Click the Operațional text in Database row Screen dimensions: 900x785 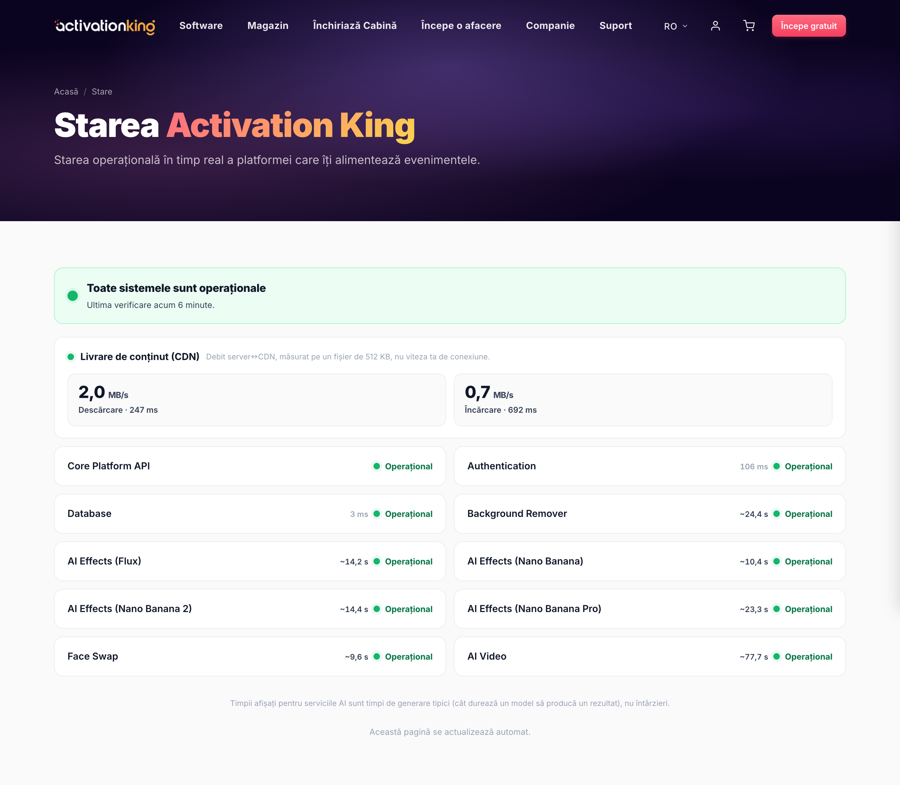point(409,514)
